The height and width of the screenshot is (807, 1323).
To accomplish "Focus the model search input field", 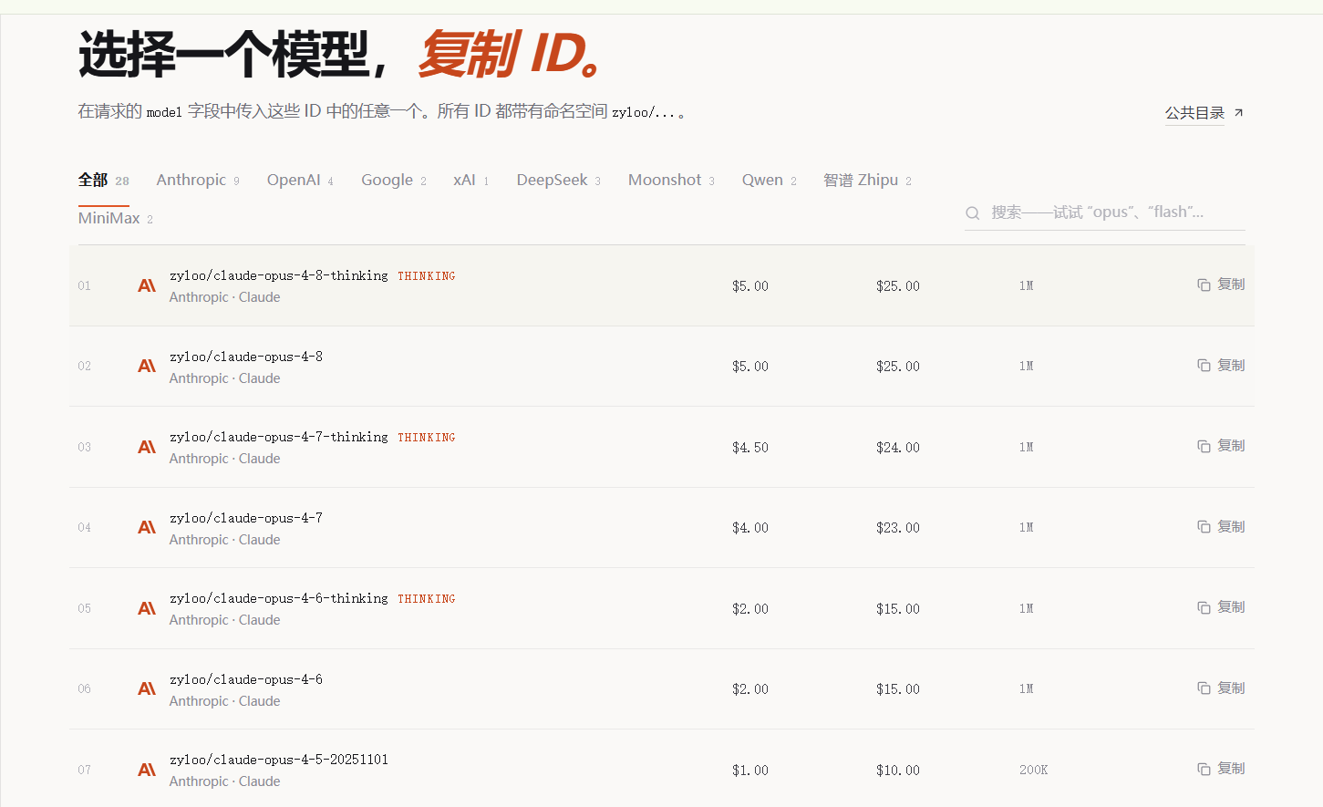I will (x=1105, y=212).
